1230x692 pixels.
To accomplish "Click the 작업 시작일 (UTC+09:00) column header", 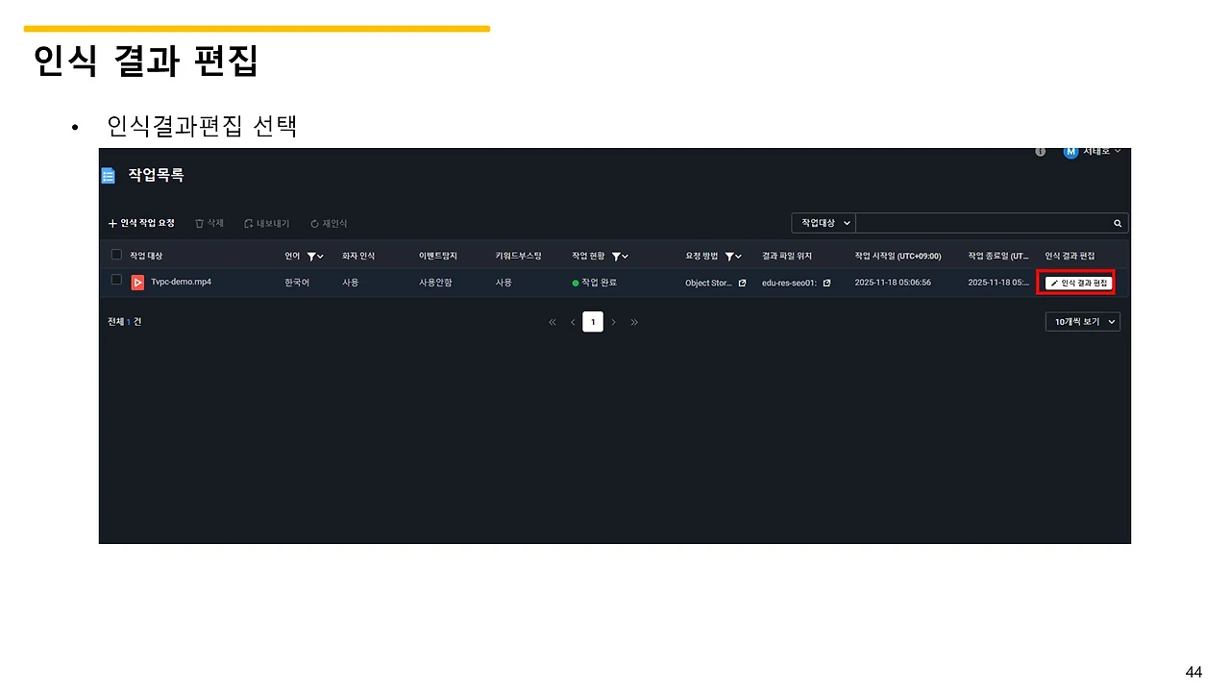I will point(898,256).
